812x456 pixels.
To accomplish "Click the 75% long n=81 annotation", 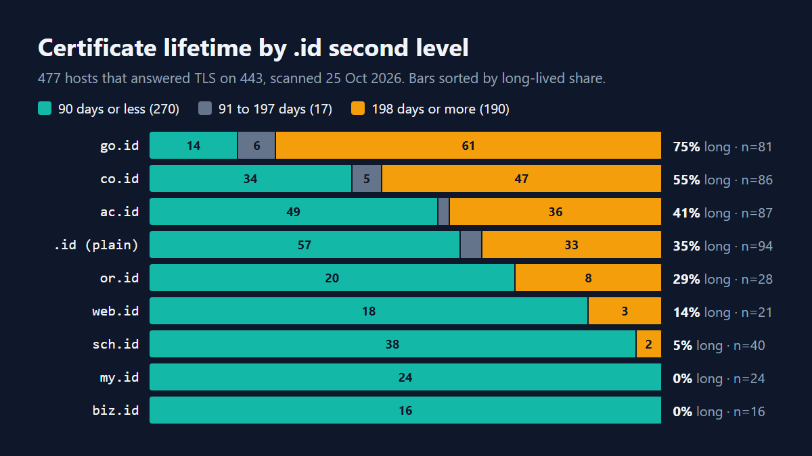I will pos(723,147).
